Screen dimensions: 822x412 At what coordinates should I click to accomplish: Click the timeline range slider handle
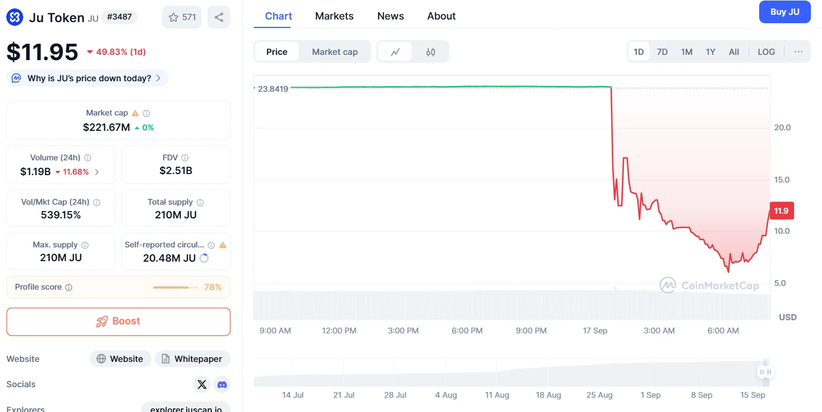click(765, 372)
